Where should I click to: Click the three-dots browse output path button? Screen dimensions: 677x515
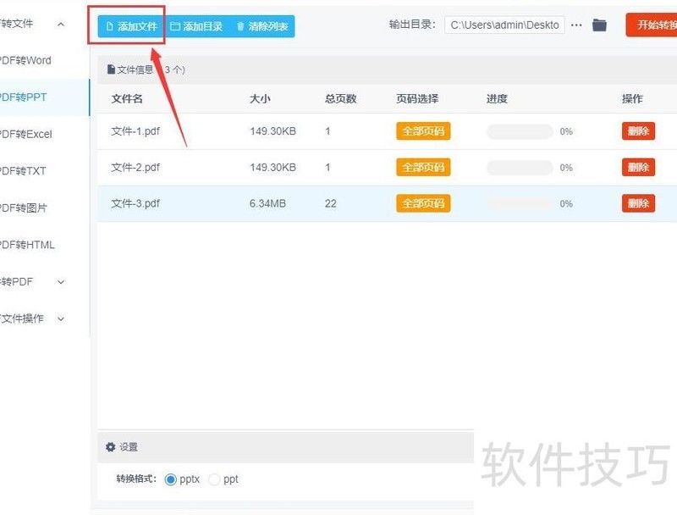coord(576,25)
